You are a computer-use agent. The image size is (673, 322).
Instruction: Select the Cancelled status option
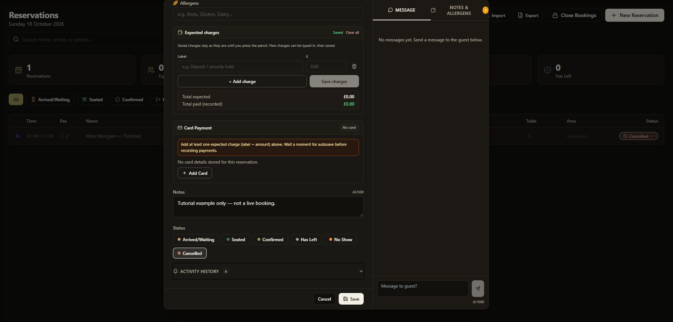pos(190,253)
